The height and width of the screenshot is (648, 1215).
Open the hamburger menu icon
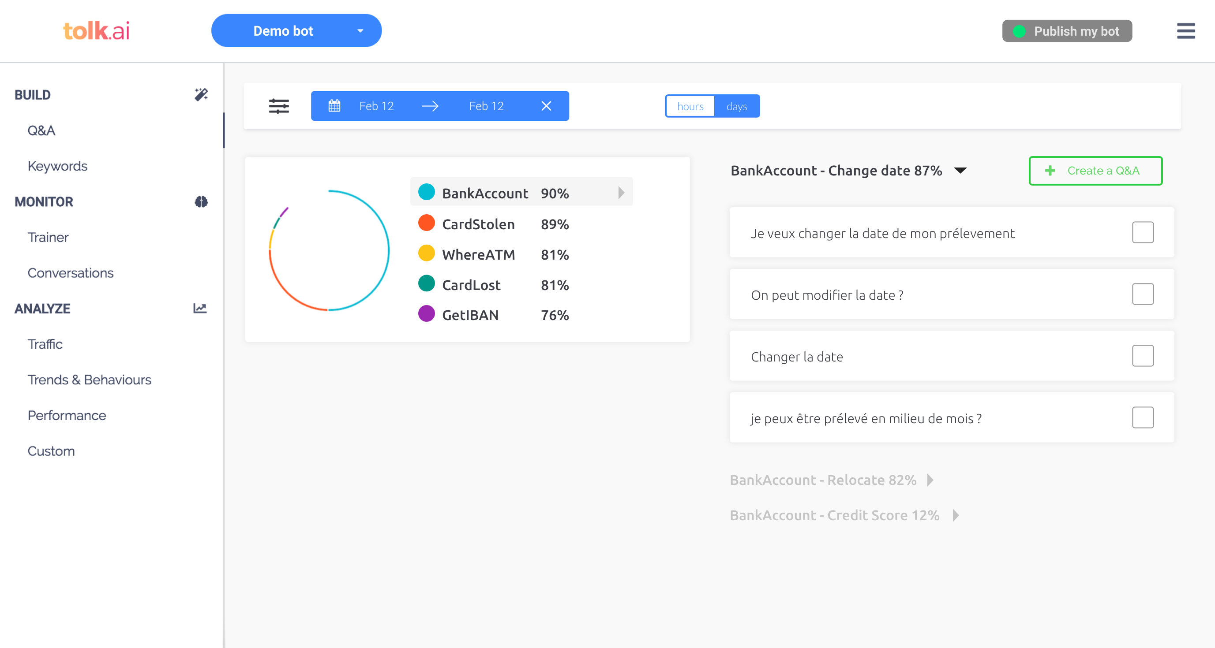1185,31
